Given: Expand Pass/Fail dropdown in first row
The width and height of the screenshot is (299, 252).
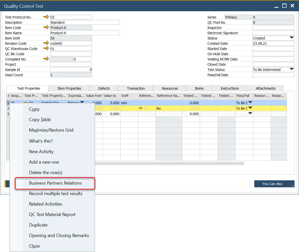Looking at the screenshot, I should click(x=250, y=103).
